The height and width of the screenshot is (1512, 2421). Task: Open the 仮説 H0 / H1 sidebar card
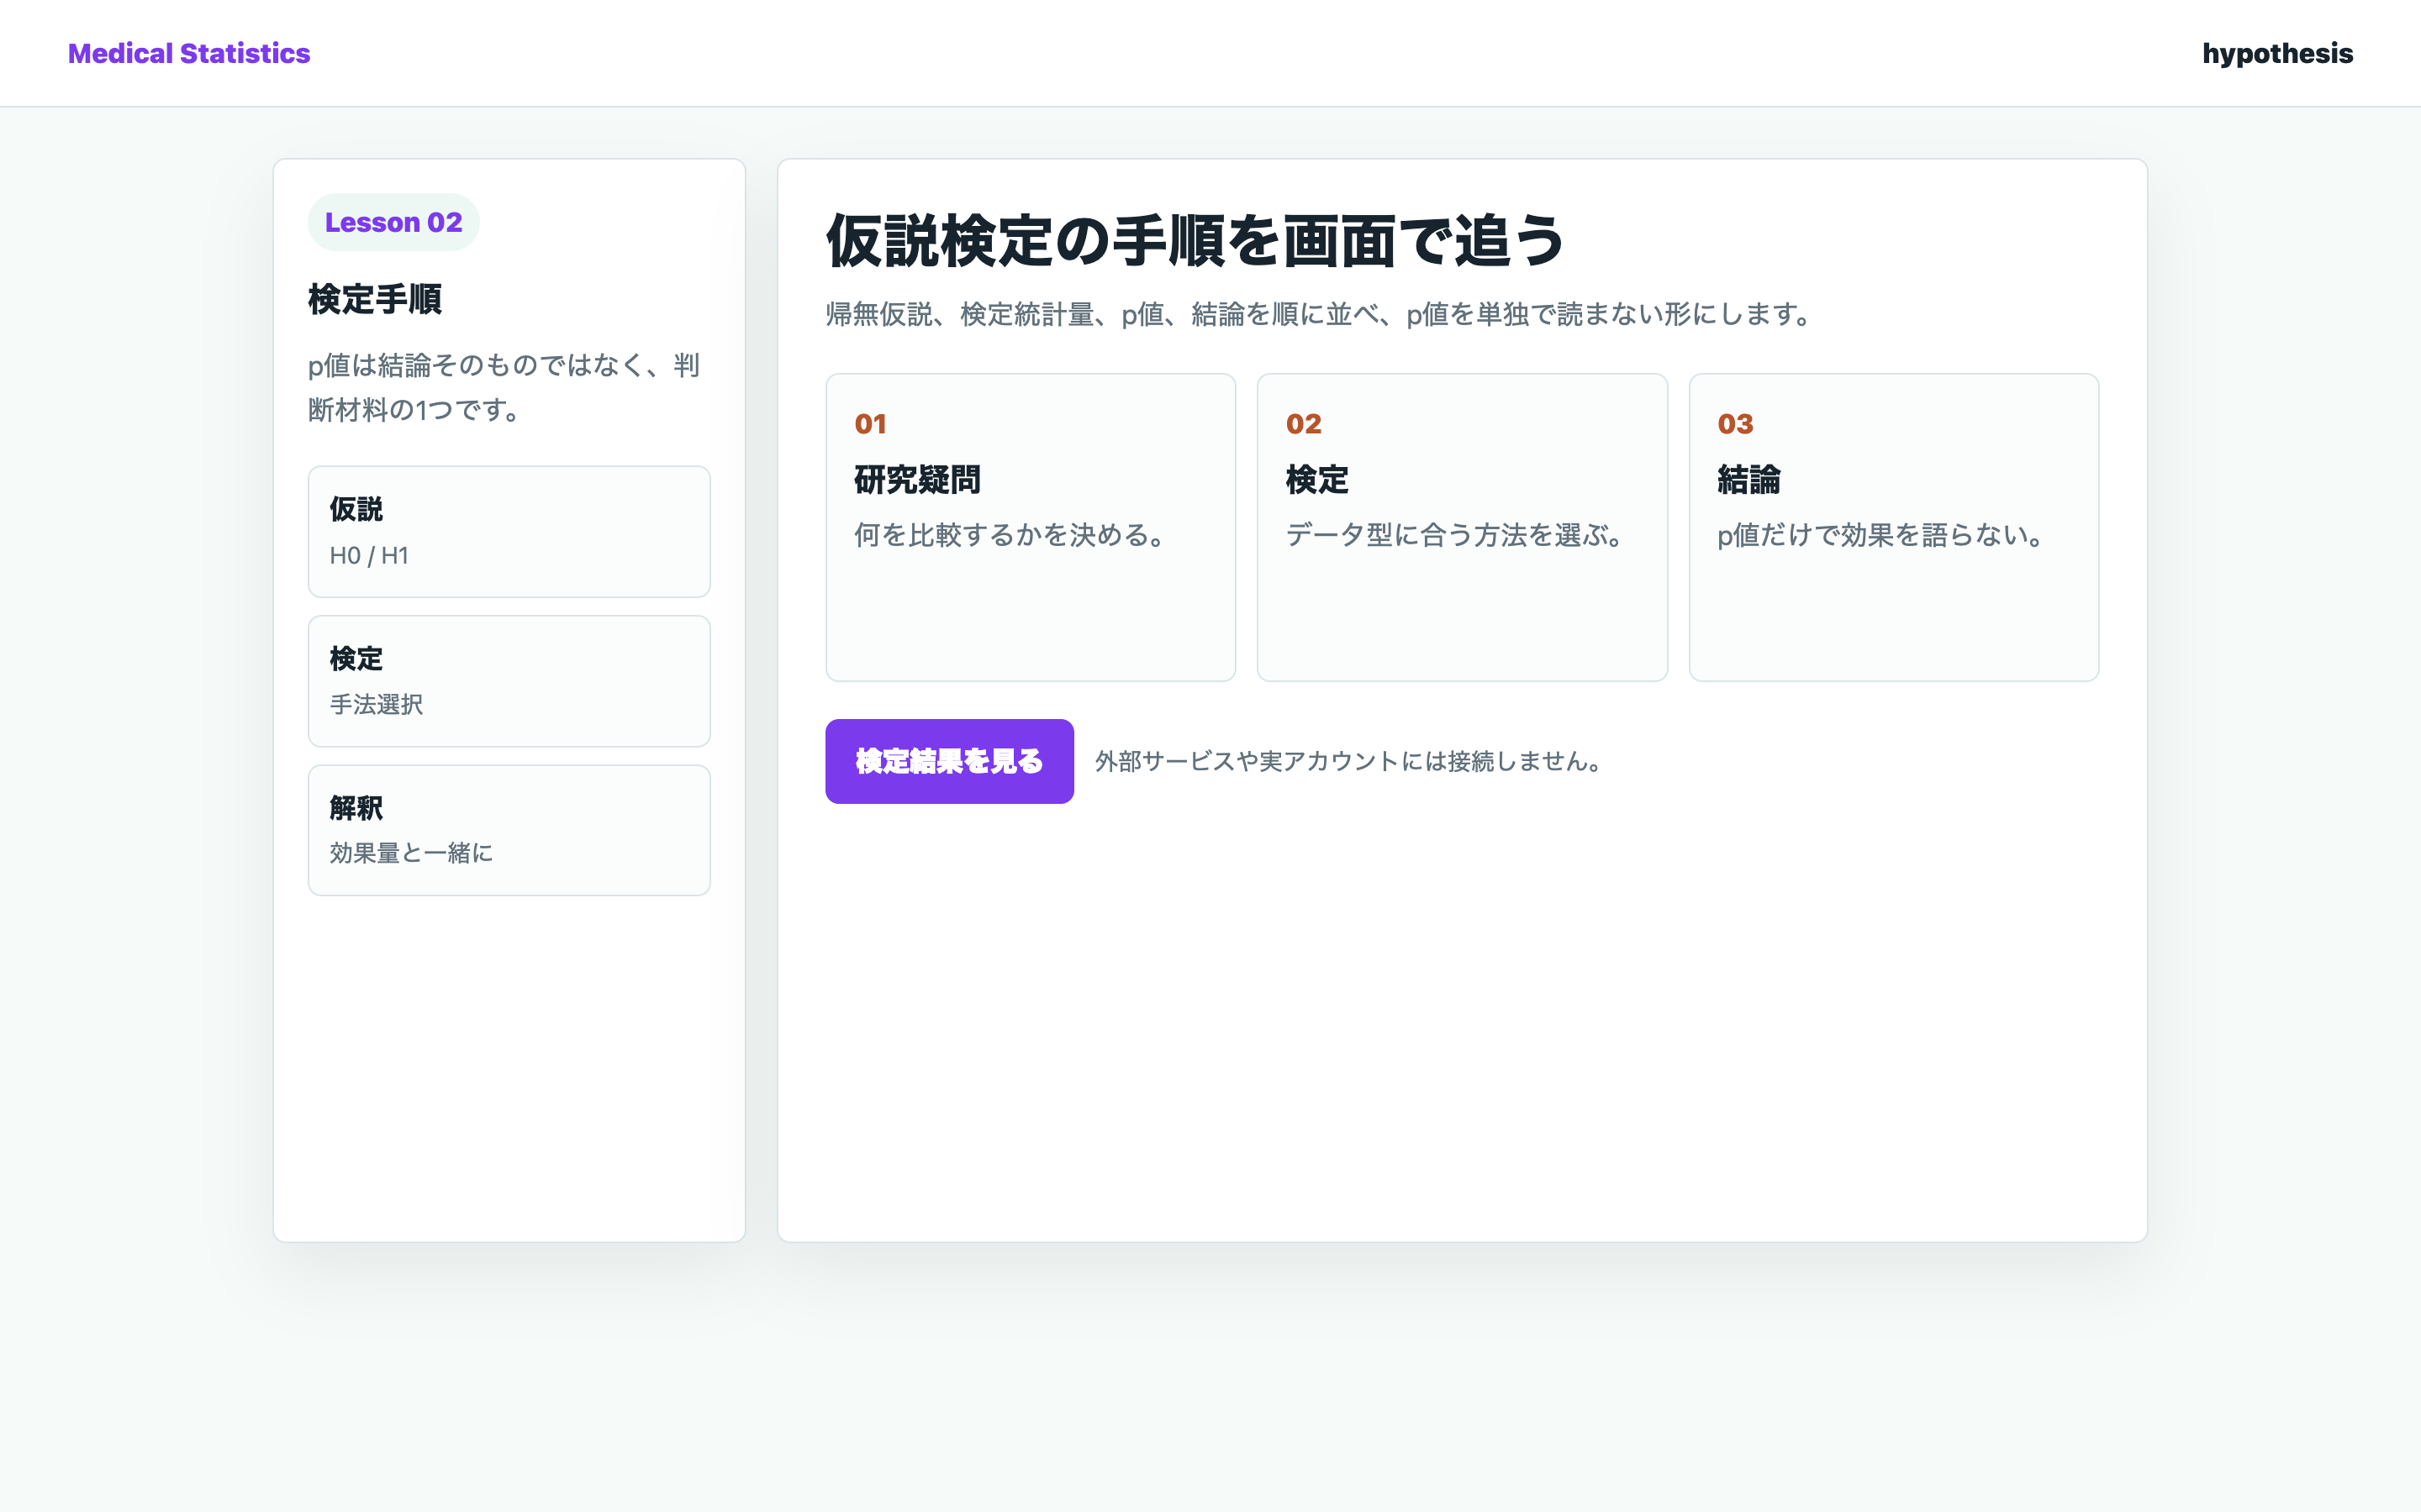[509, 531]
